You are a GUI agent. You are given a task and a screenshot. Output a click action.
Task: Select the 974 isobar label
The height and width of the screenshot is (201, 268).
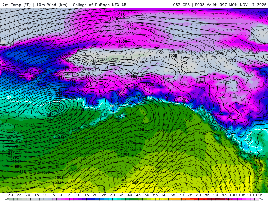tap(48, 120)
